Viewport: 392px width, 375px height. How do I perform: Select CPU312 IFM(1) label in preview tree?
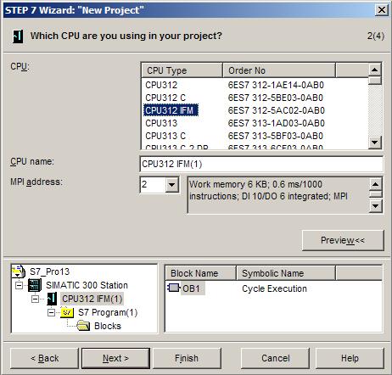[x=92, y=299]
